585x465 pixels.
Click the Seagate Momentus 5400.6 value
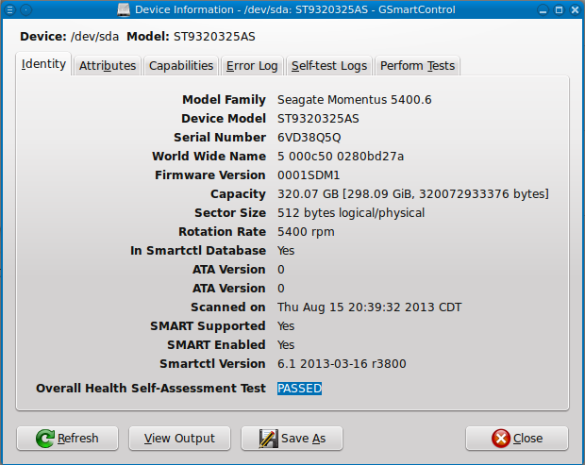[x=355, y=100]
